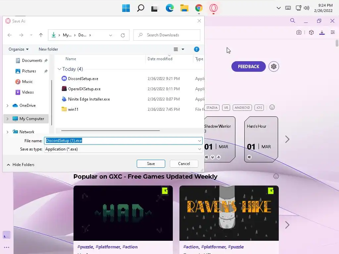Screen dimensions: 339x254
Task: Click the Search Downloads field
Action: pyautogui.click(x=167, y=35)
